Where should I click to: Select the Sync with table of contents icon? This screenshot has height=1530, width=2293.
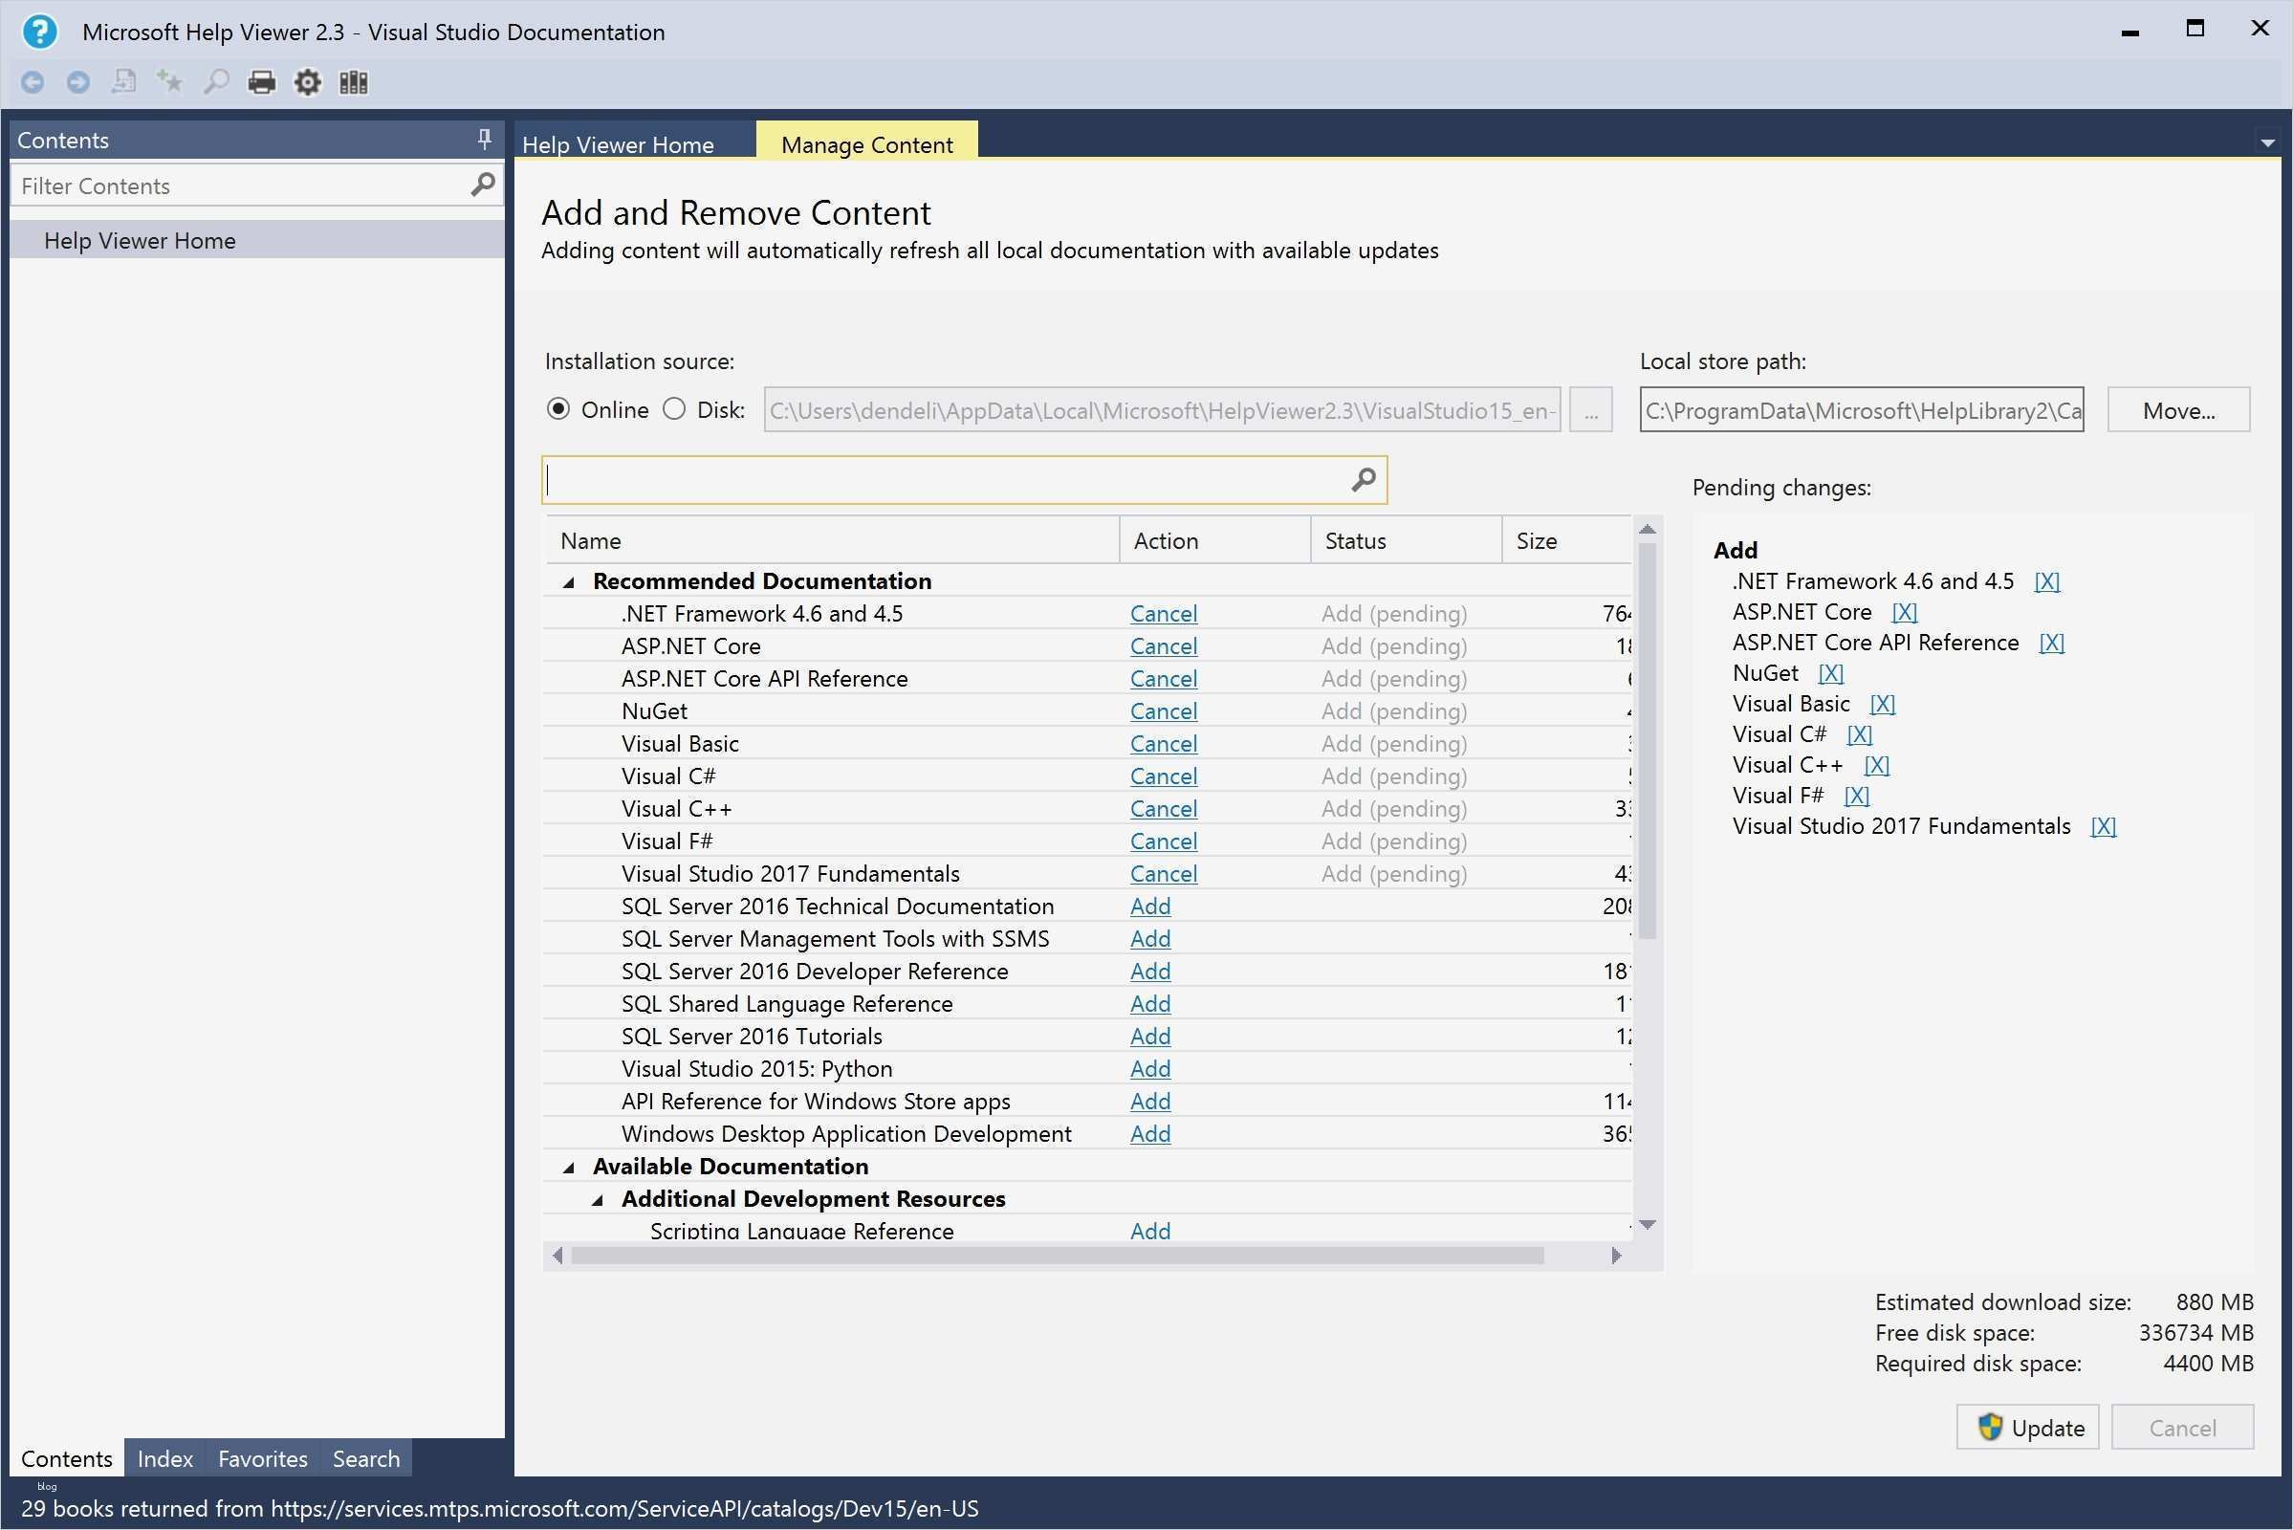click(123, 82)
